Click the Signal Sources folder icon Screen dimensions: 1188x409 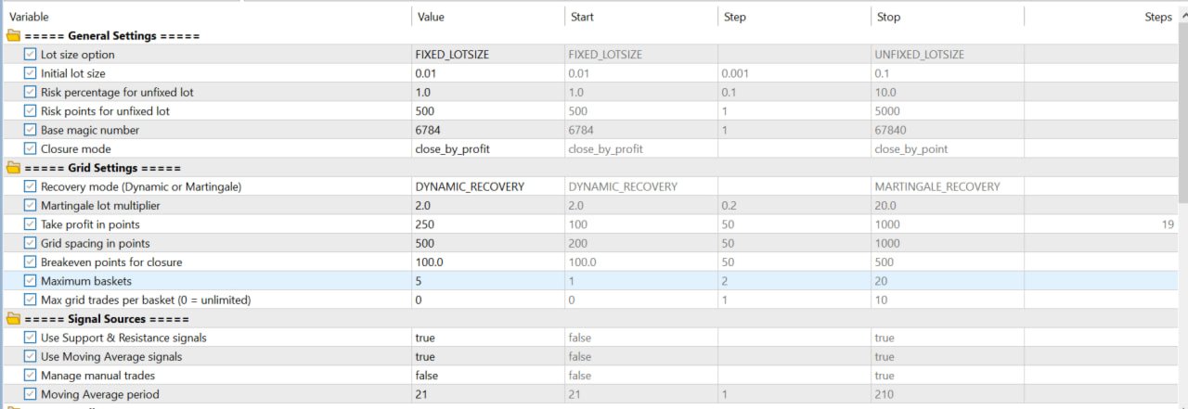pos(13,319)
